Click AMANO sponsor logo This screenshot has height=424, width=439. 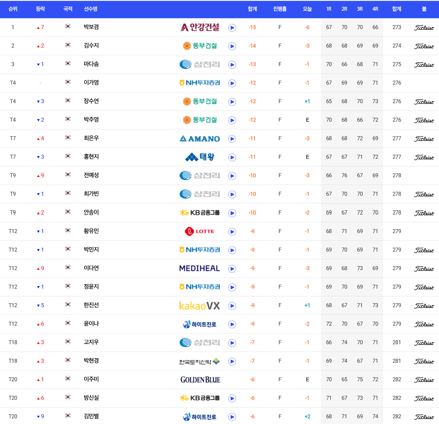click(x=200, y=139)
